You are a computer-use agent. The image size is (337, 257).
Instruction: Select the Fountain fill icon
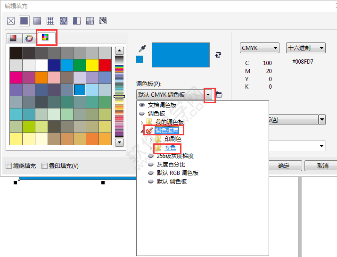tap(37, 21)
